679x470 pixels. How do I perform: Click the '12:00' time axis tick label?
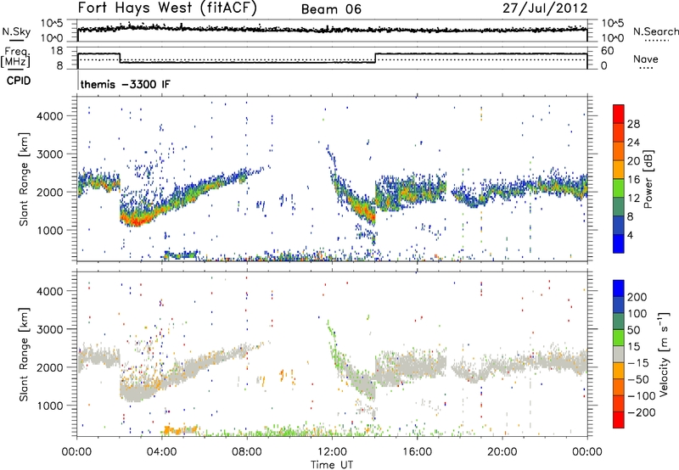332,452
